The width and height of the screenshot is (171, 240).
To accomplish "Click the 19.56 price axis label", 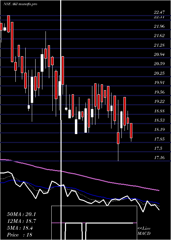I will (x=159, y=92).
